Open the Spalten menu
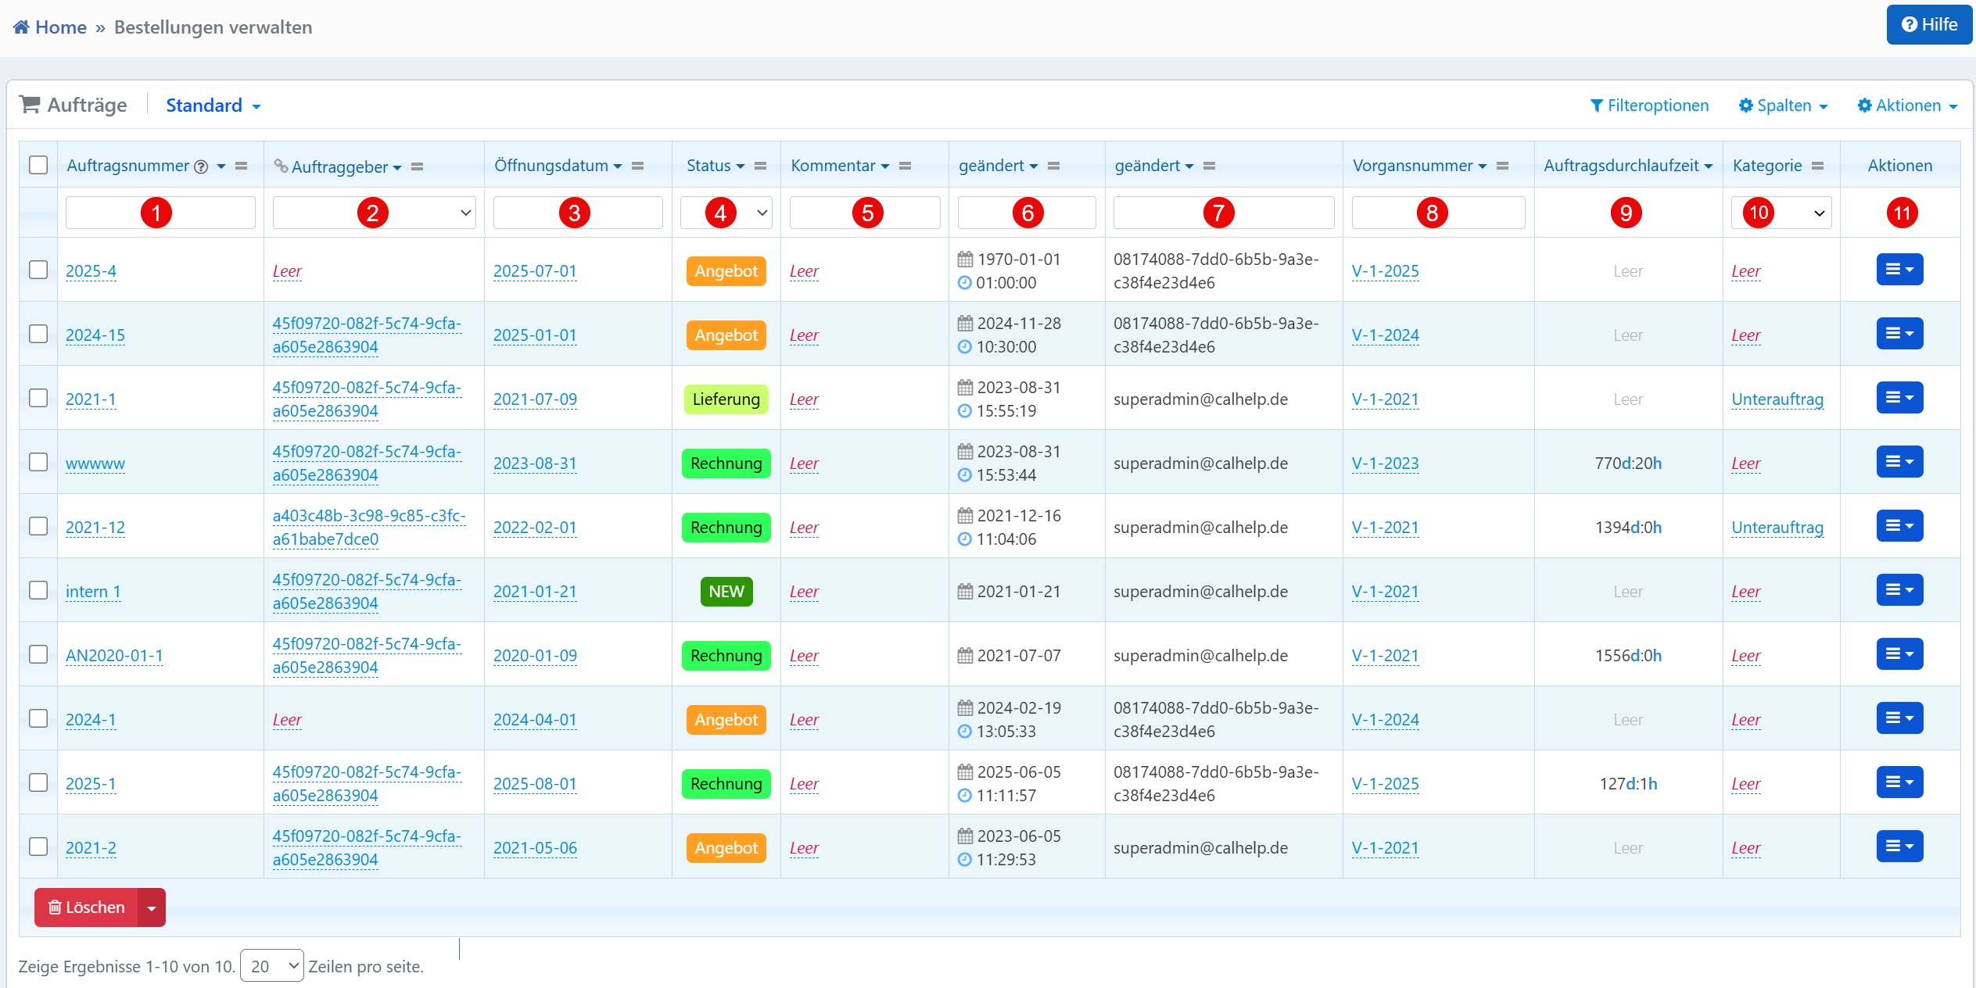1976x988 pixels. [1783, 106]
